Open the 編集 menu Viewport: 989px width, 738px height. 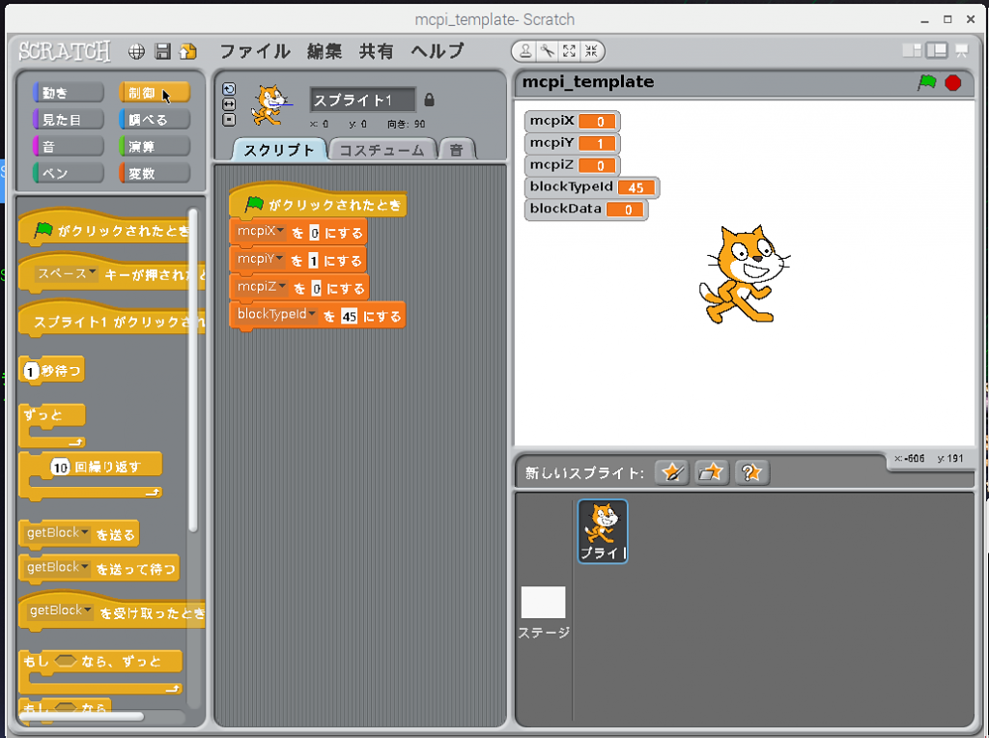click(325, 51)
